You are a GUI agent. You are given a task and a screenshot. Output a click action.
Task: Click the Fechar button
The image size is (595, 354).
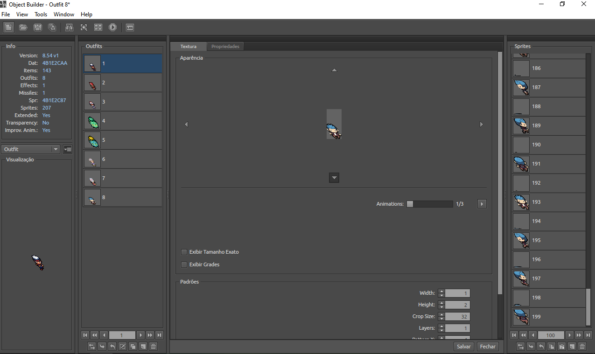pos(488,347)
